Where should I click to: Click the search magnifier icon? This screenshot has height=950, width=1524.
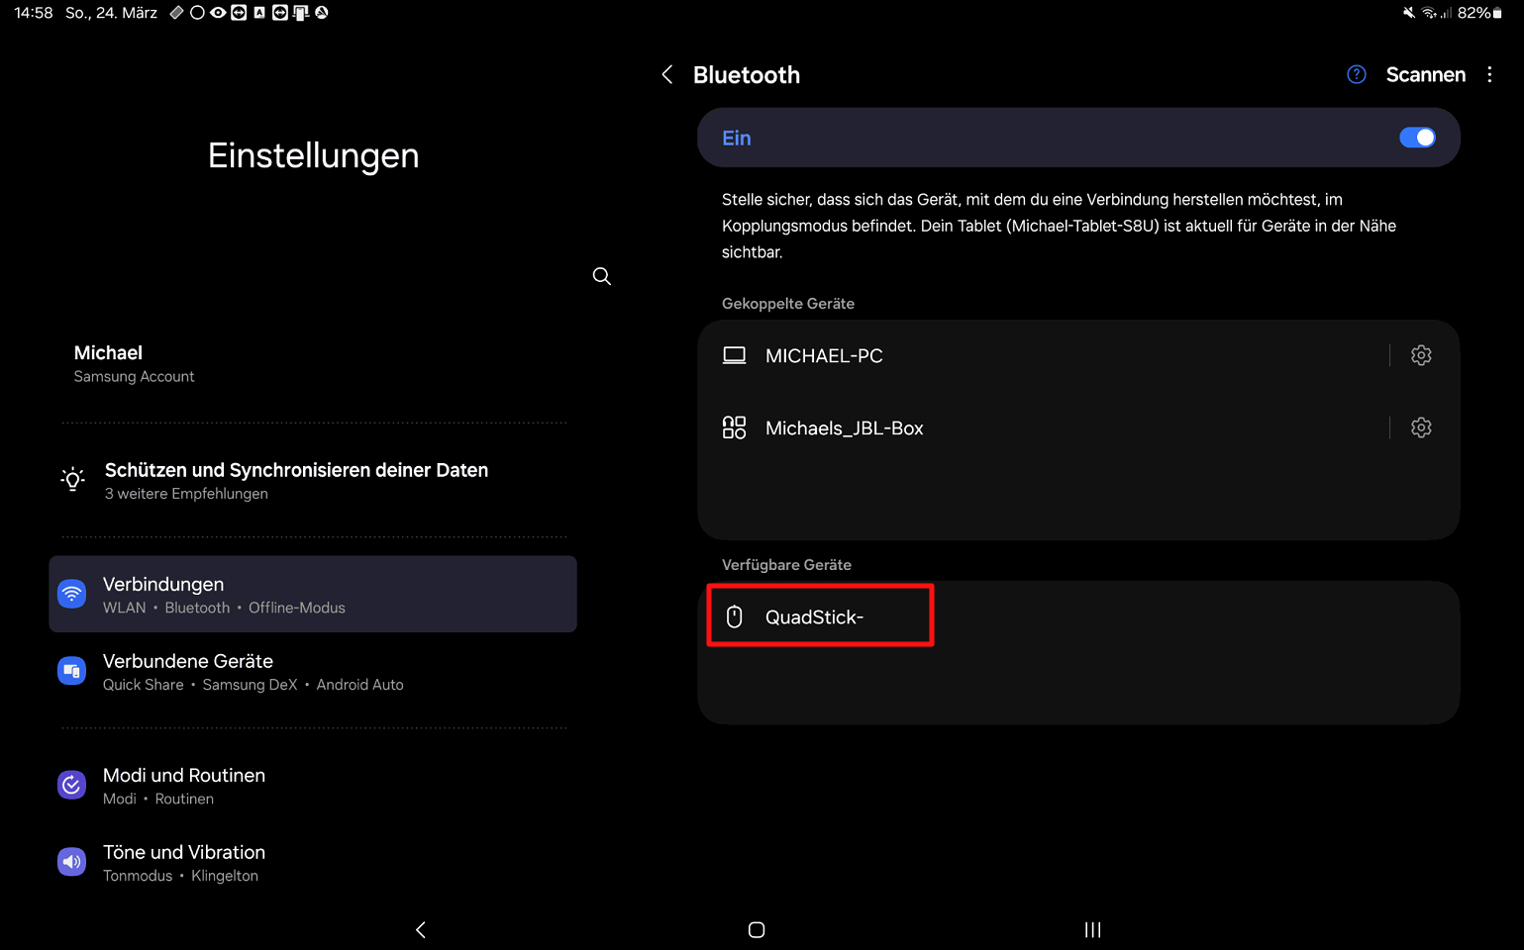pyautogui.click(x=601, y=276)
